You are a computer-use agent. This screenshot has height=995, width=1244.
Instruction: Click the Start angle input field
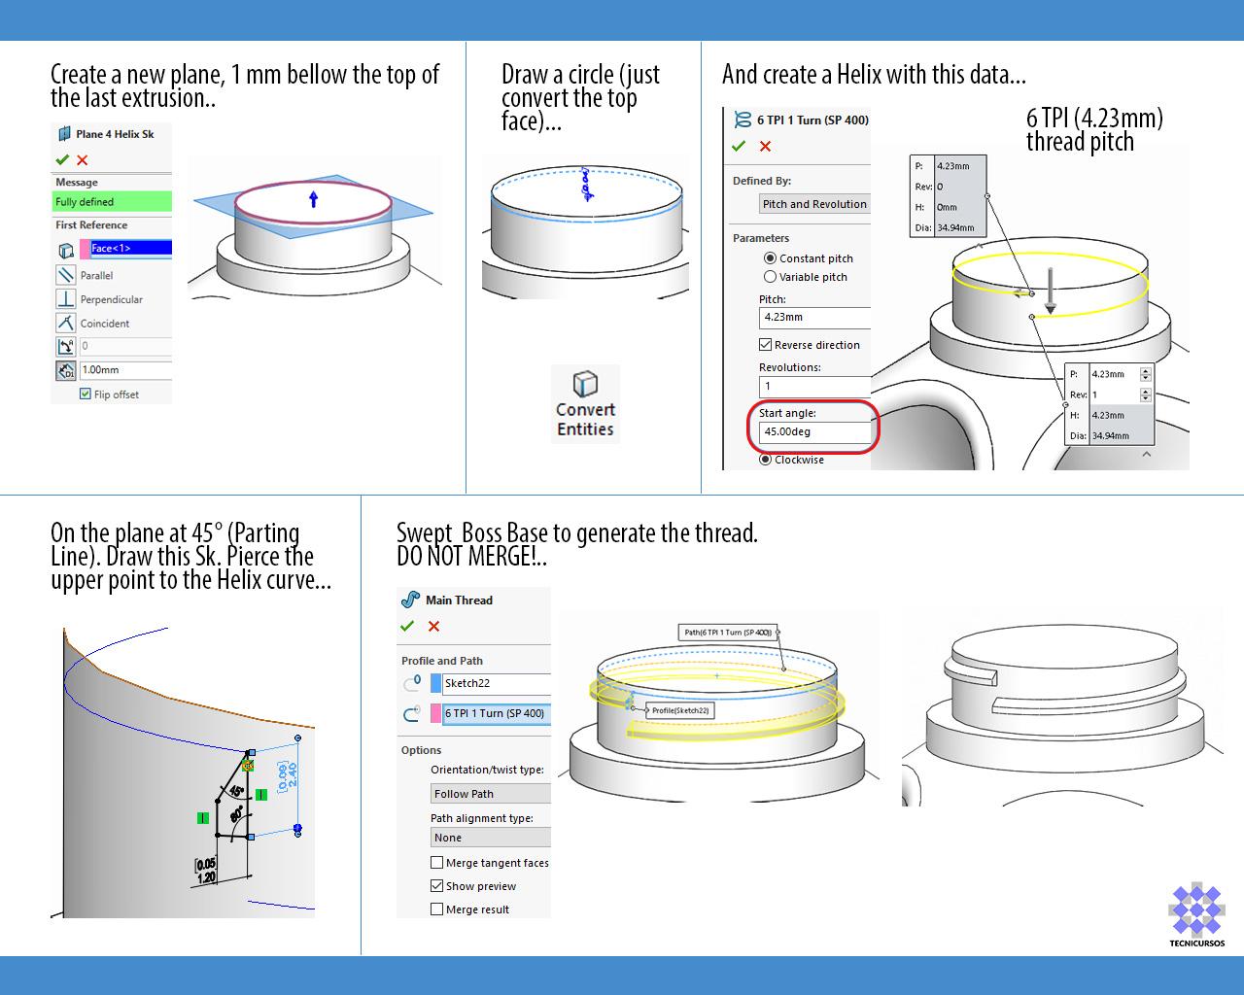tap(814, 431)
